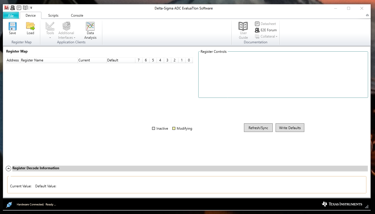
Task: Select the bit 2 column header
Action: pyautogui.click(x=175, y=60)
